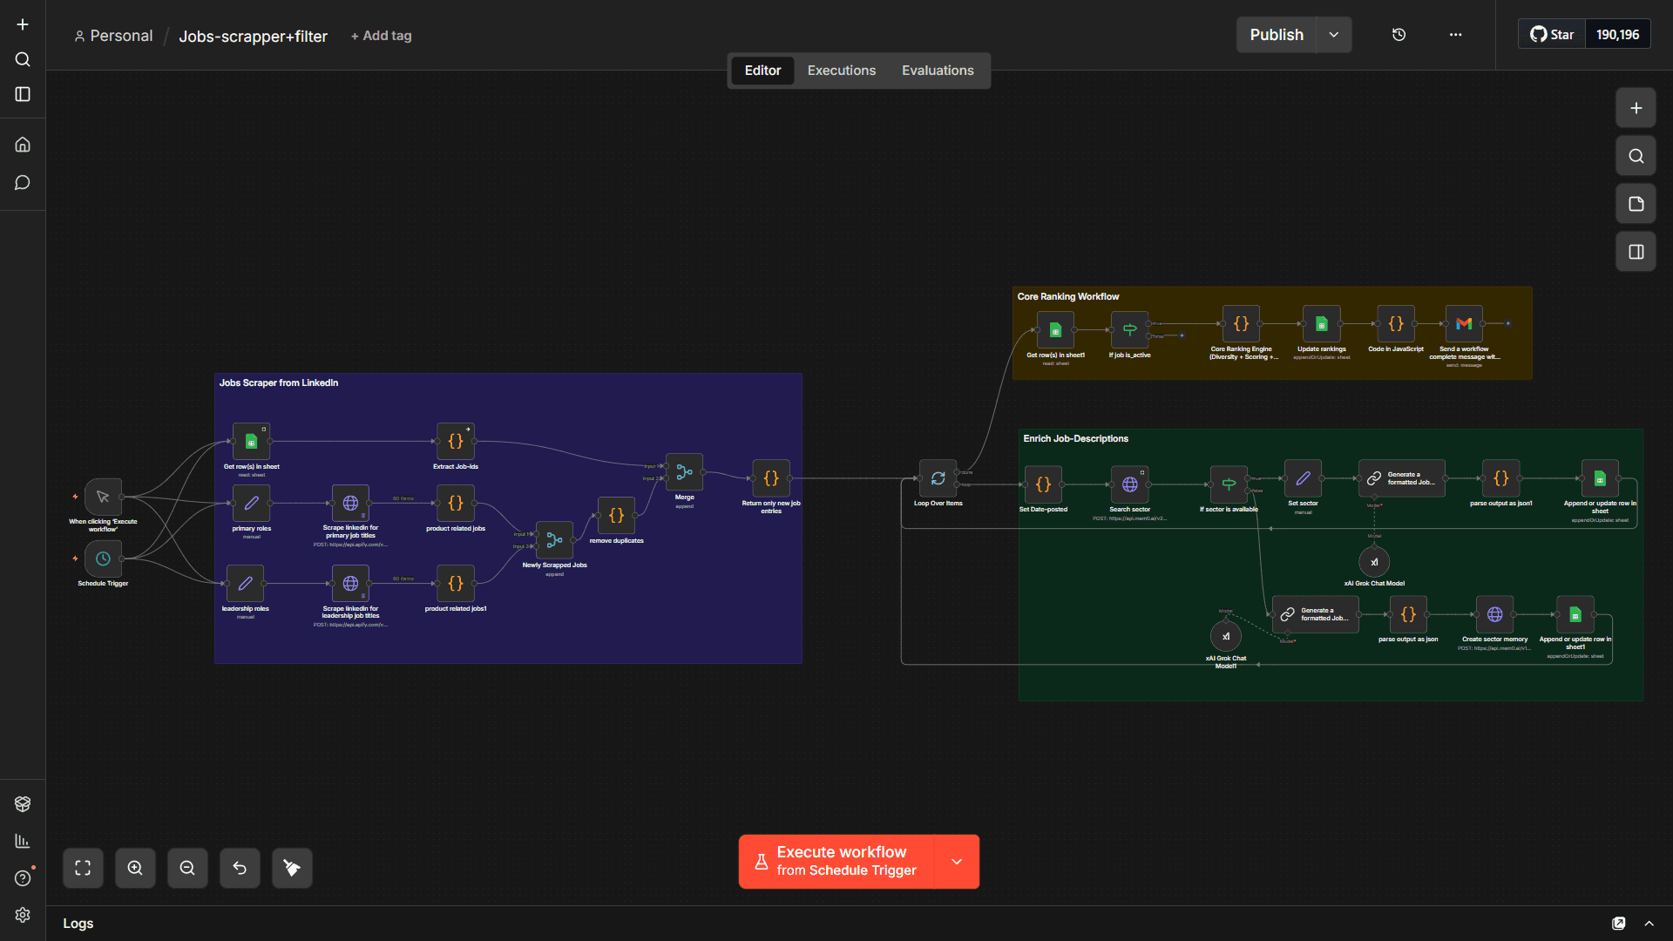Viewport: 1673px width, 941px height.
Task: Select the Update rankings sheet node
Action: coord(1321,324)
